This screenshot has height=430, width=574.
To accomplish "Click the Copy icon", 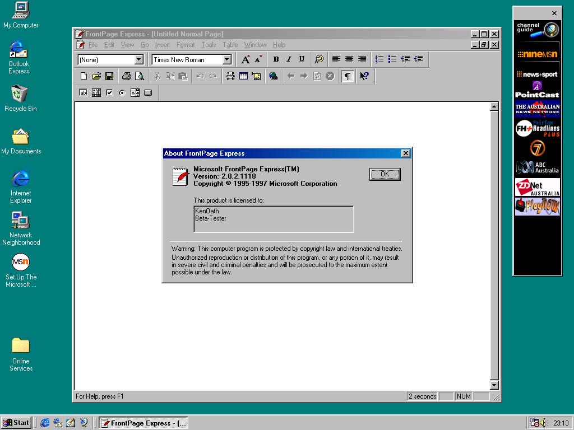I will tap(170, 76).
